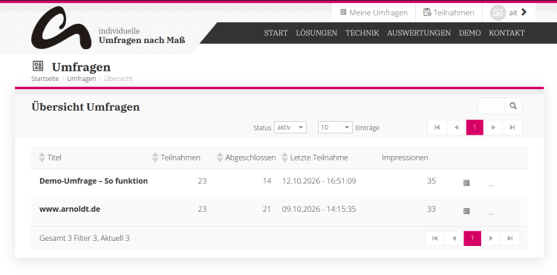This screenshot has width=557, height=275.
Task: Go to START menu item
Action: [x=276, y=33]
